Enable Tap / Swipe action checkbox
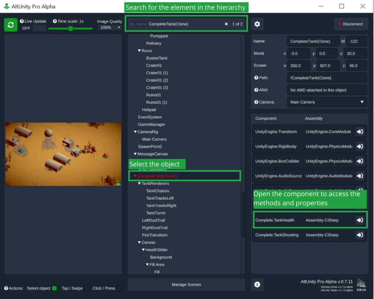 (87, 288)
